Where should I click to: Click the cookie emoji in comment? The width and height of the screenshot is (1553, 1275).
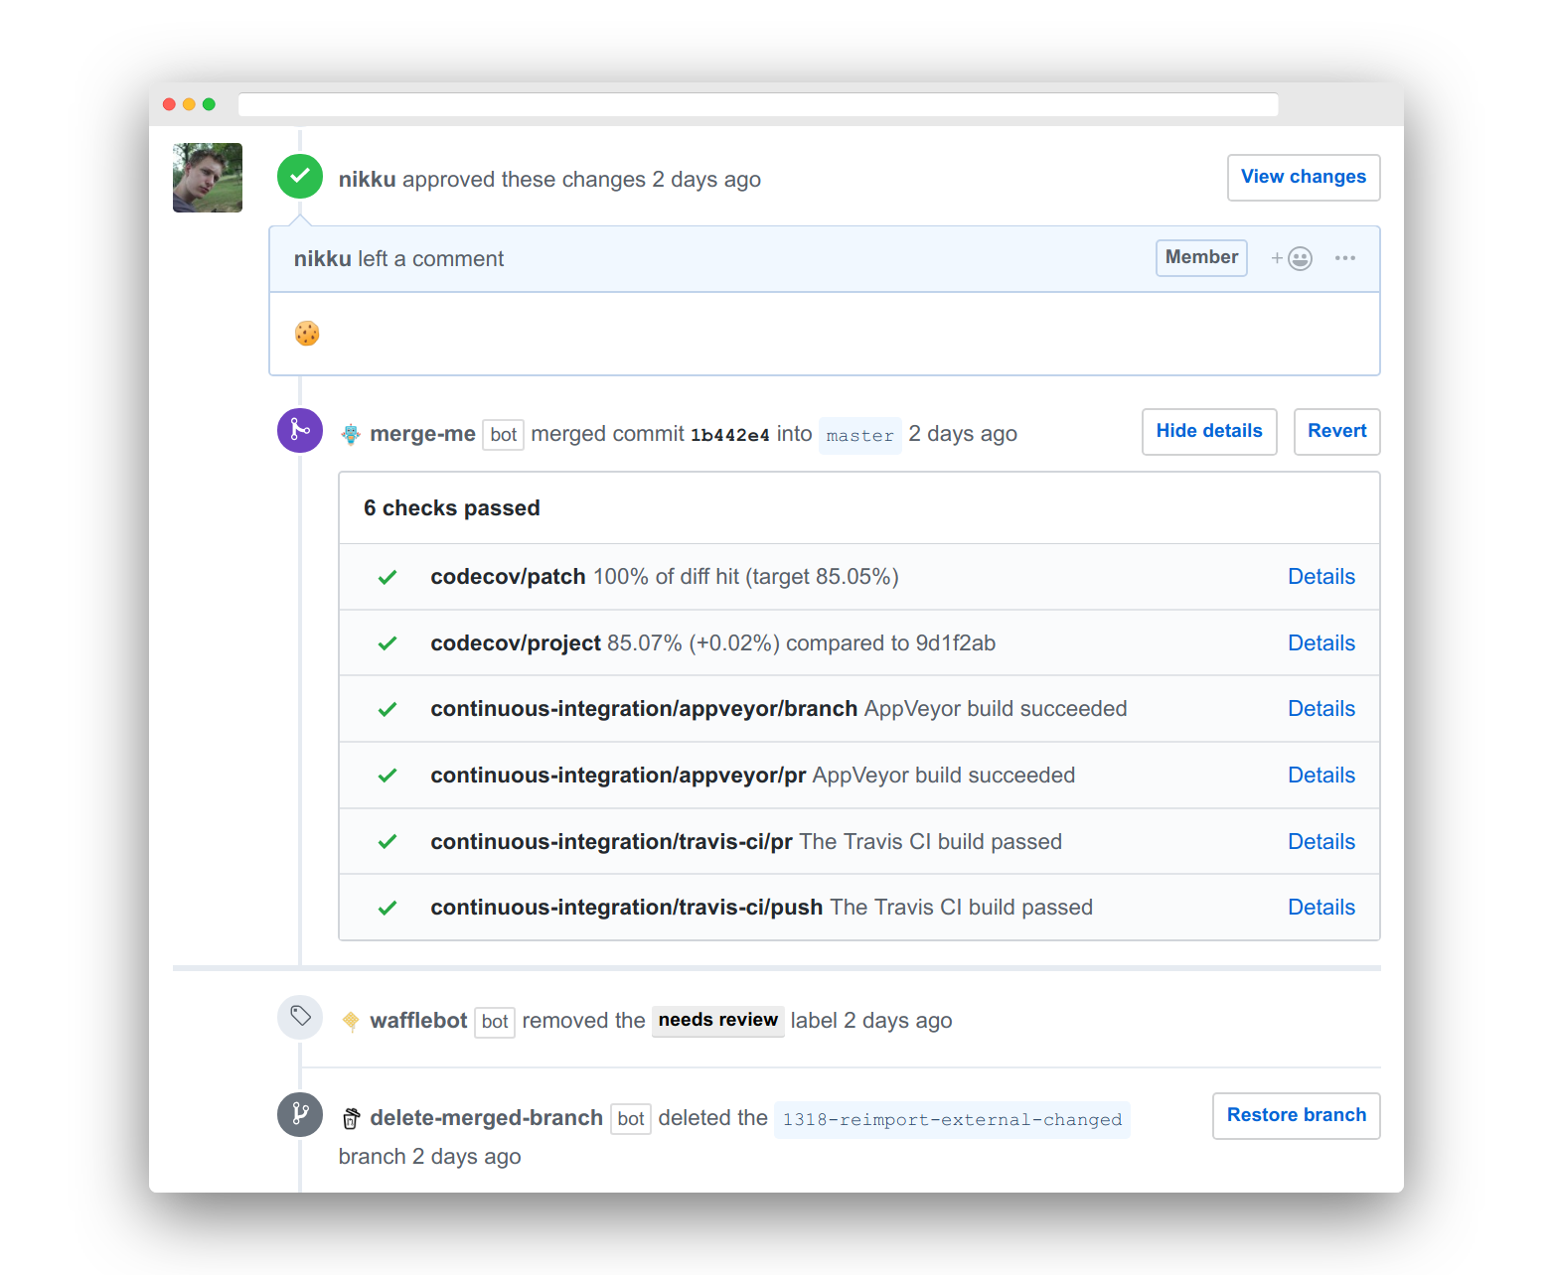[307, 334]
